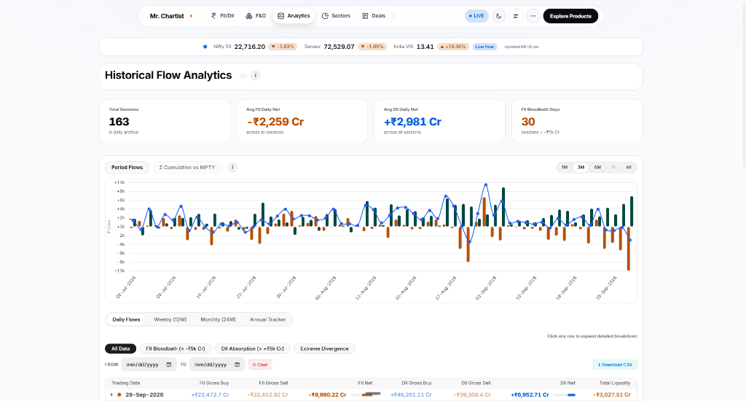Toggle dark mode moon icon
This screenshot has height=401, width=746.
coord(498,16)
